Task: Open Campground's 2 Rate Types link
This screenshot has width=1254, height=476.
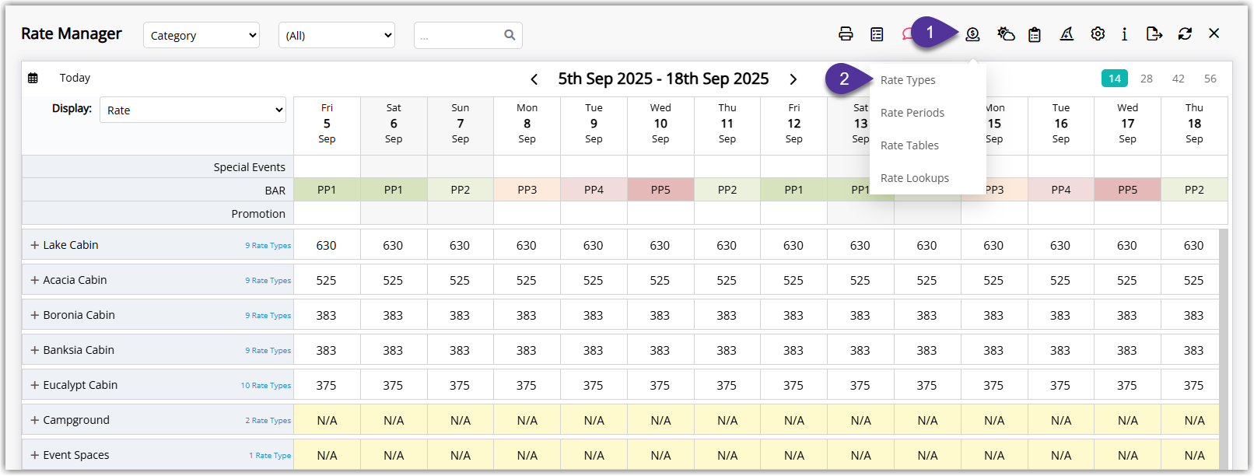Action: tap(268, 421)
